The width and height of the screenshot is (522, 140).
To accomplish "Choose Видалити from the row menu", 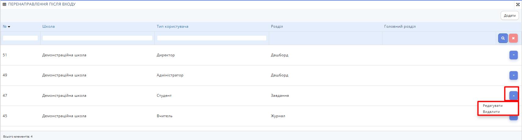I will 491,112.
